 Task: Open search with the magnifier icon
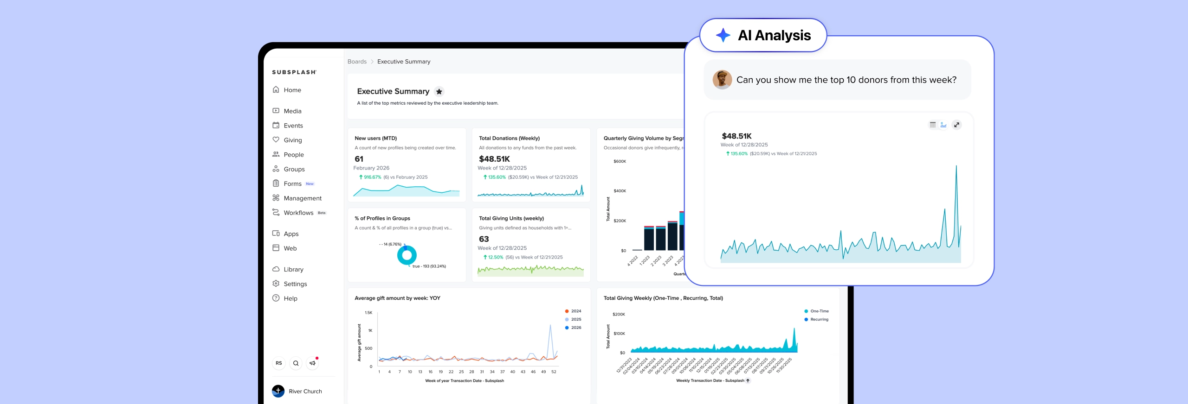pyautogui.click(x=296, y=363)
